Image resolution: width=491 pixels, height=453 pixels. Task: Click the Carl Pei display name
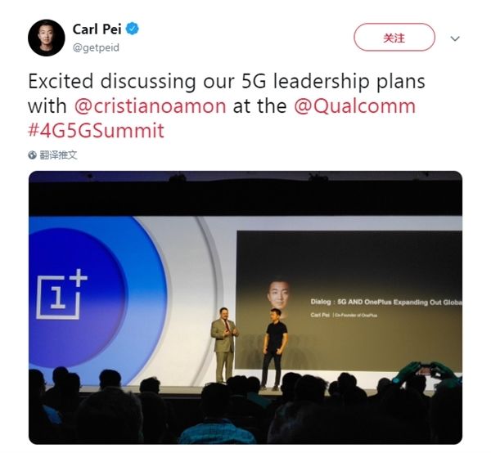[97, 30]
